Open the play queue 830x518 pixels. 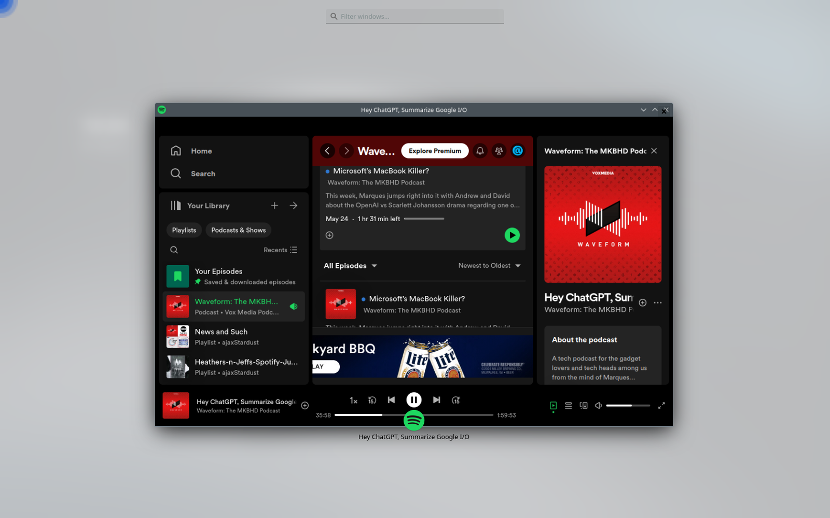pyautogui.click(x=569, y=406)
